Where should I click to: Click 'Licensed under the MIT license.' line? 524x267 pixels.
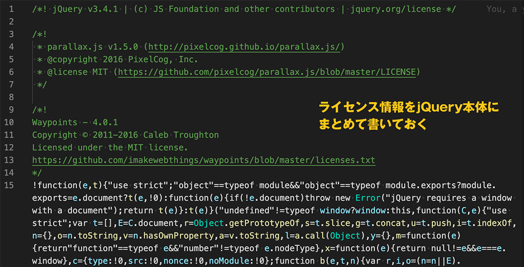tap(110, 147)
